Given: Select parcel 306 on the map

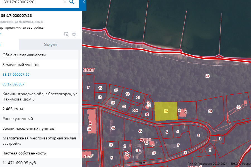Looking at the screenshot, I should 135,110.
